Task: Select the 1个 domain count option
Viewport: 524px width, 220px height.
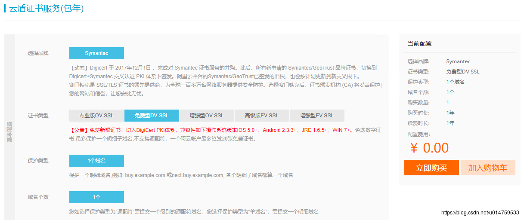Action: [96, 197]
